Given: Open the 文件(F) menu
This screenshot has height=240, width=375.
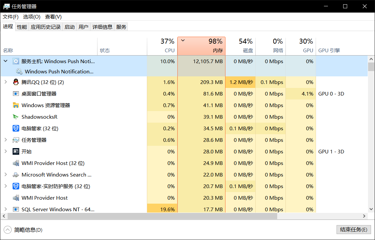Looking at the screenshot, I should tap(11, 17).
